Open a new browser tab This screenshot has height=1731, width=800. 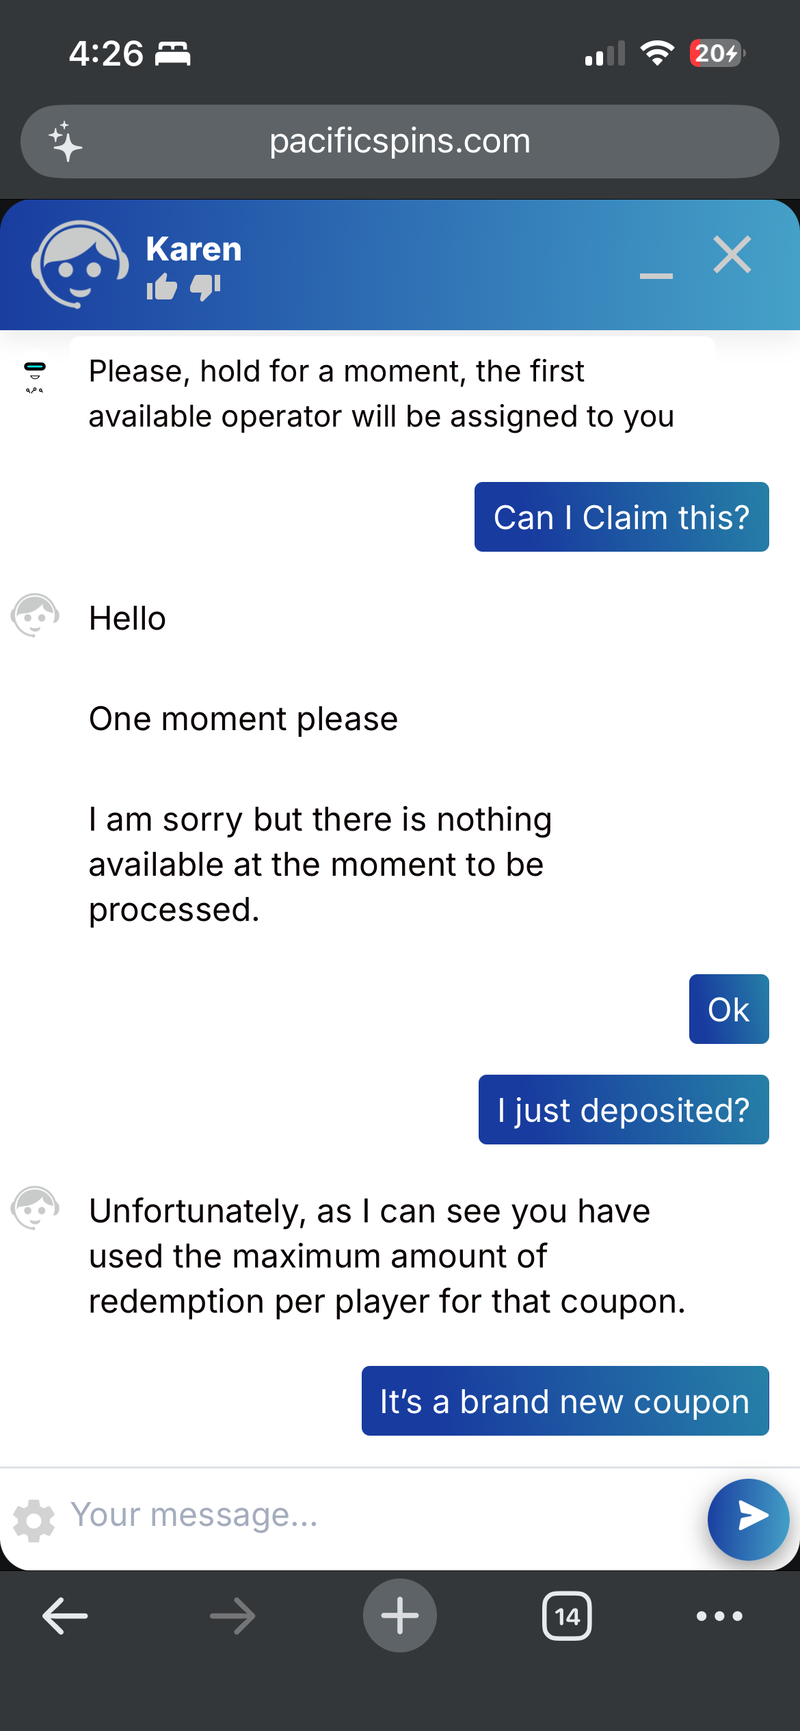click(x=400, y=1615)
